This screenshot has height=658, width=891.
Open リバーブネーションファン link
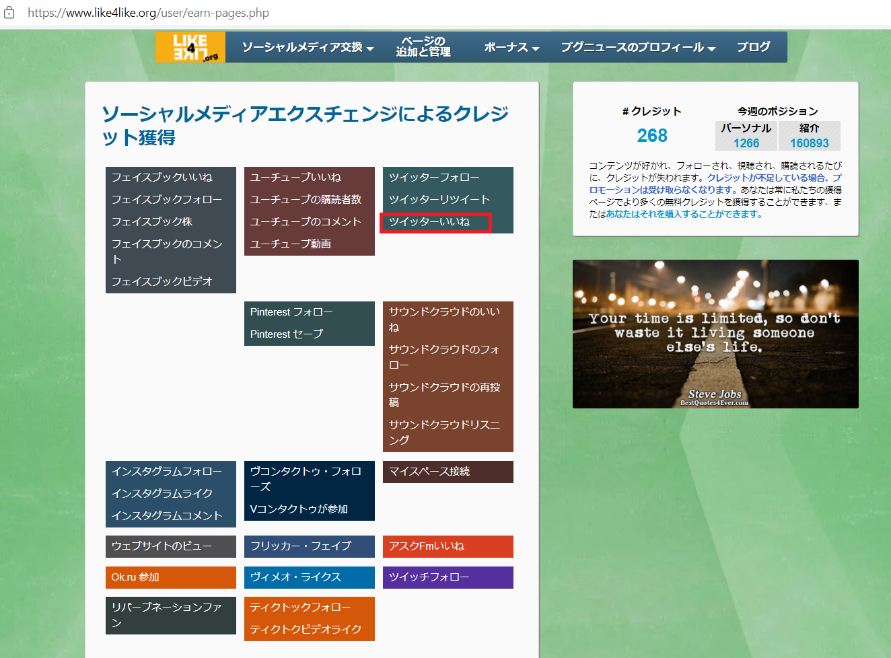[x=167, y=614]
